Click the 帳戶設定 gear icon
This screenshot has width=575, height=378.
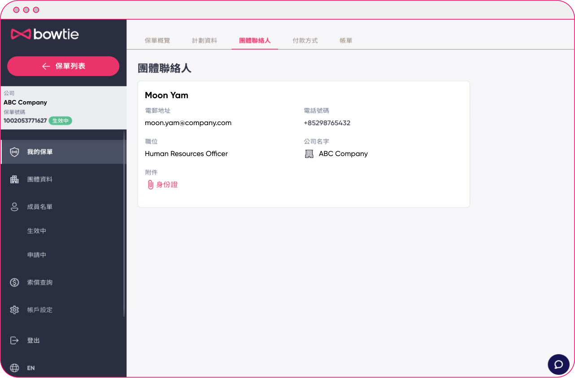(x=14, y=309)
